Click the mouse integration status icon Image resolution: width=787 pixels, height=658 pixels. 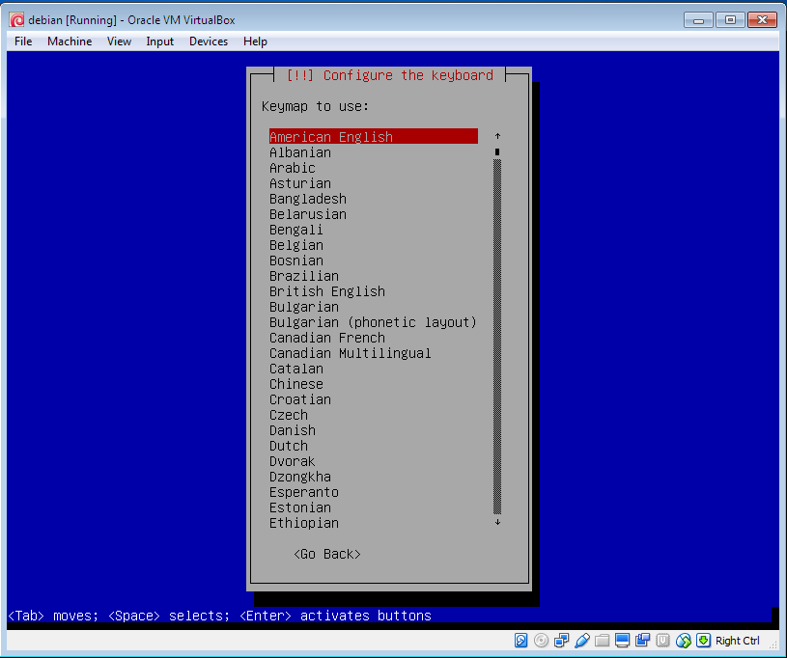pos(683,641)
